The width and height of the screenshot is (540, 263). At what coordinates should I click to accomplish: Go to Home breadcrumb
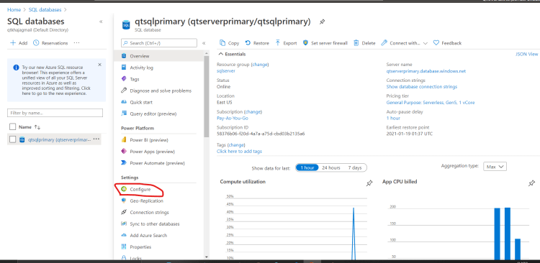(14, 9)
